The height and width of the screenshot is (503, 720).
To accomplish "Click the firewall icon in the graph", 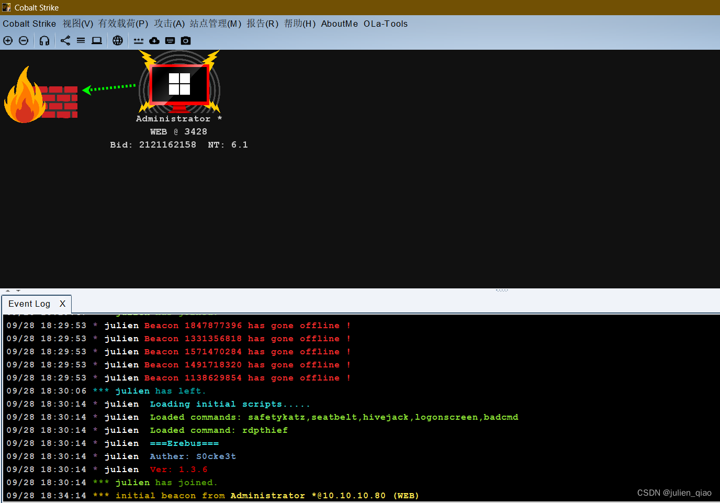I will click(x=41, y=95).
